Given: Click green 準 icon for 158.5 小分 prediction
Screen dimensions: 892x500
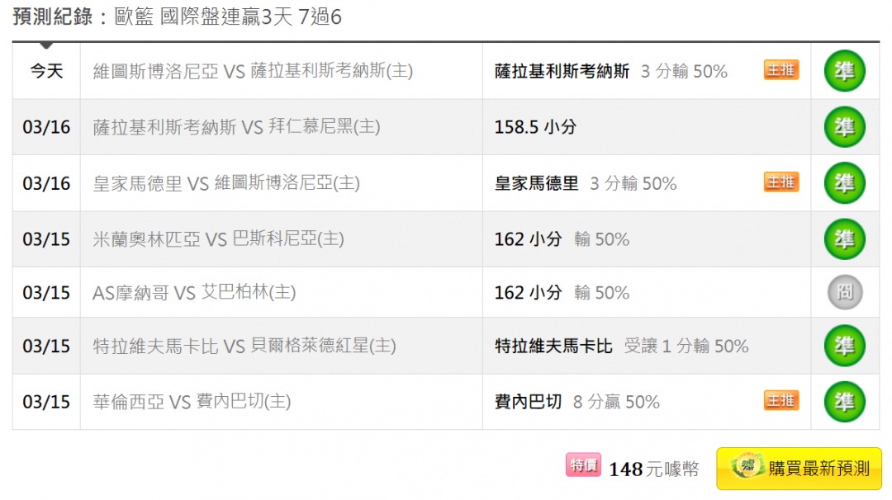Looking at the screenshot, I should coord(845,127).
